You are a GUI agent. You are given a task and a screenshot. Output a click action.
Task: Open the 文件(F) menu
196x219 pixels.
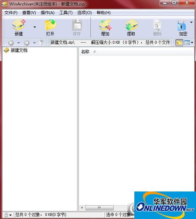[11, 13]
